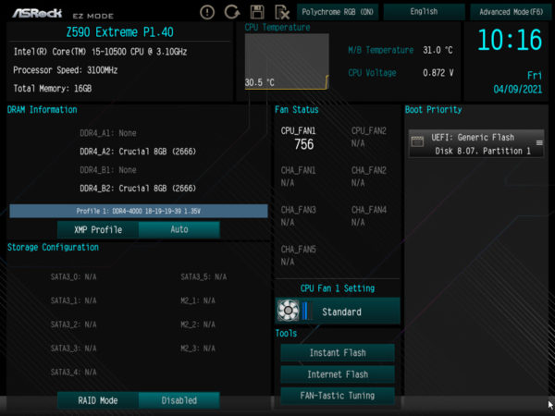Image resolution: width=555 pixels, height=416 pixels.
Task: Open the English language selector
Action: (424, 12)
